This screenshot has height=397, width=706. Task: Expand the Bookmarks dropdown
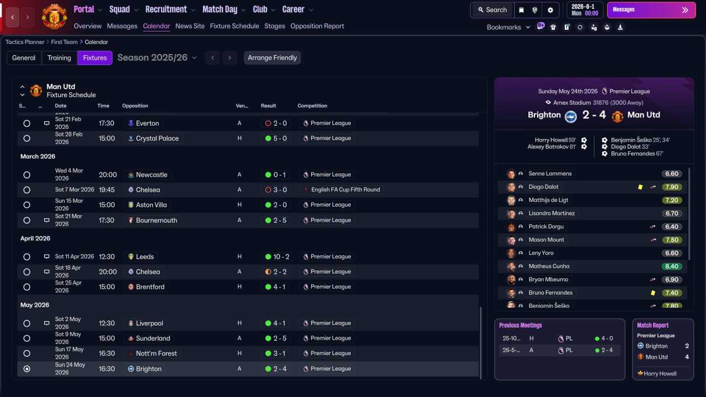(509, 27)
